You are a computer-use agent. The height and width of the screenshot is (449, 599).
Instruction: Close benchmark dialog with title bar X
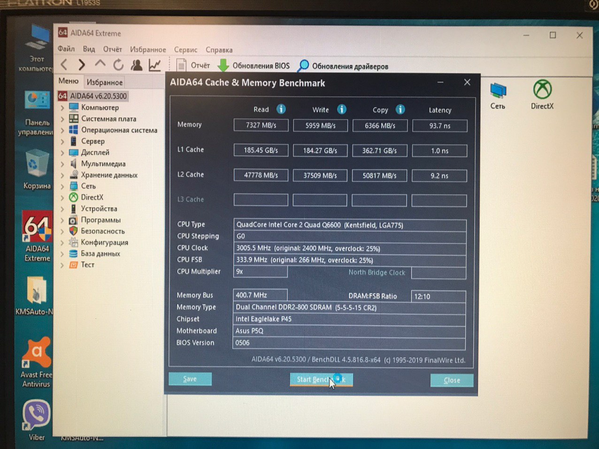[467, 82]
